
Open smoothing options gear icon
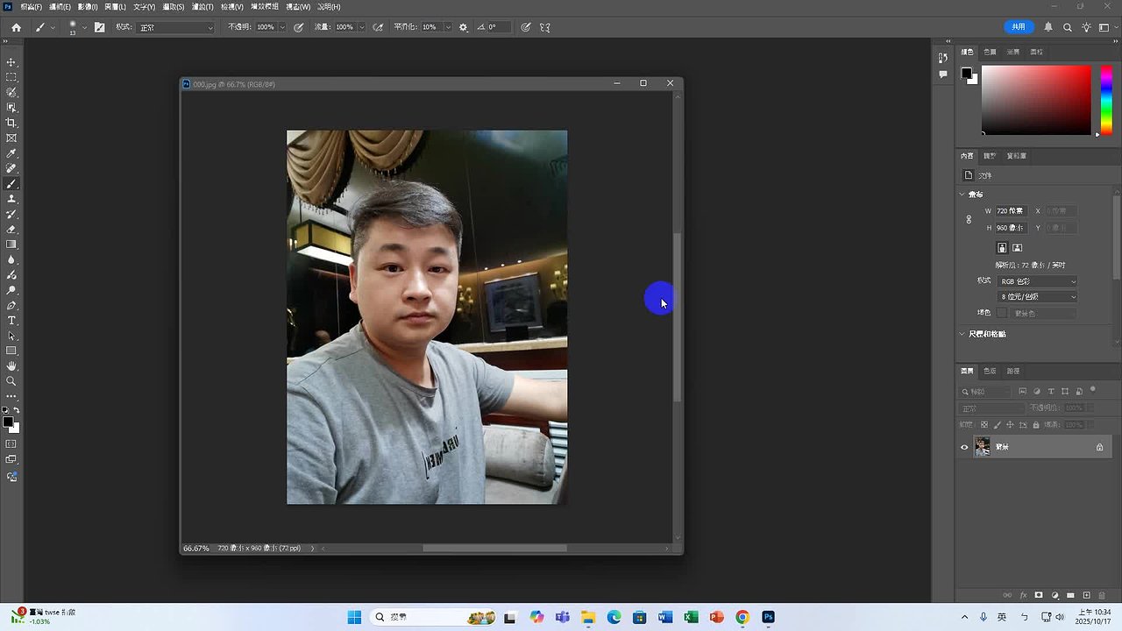[x=464, y=27]
